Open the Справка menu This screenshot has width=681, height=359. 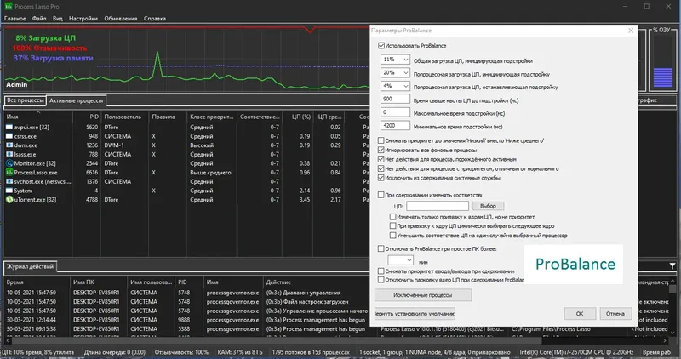point(155,19)
